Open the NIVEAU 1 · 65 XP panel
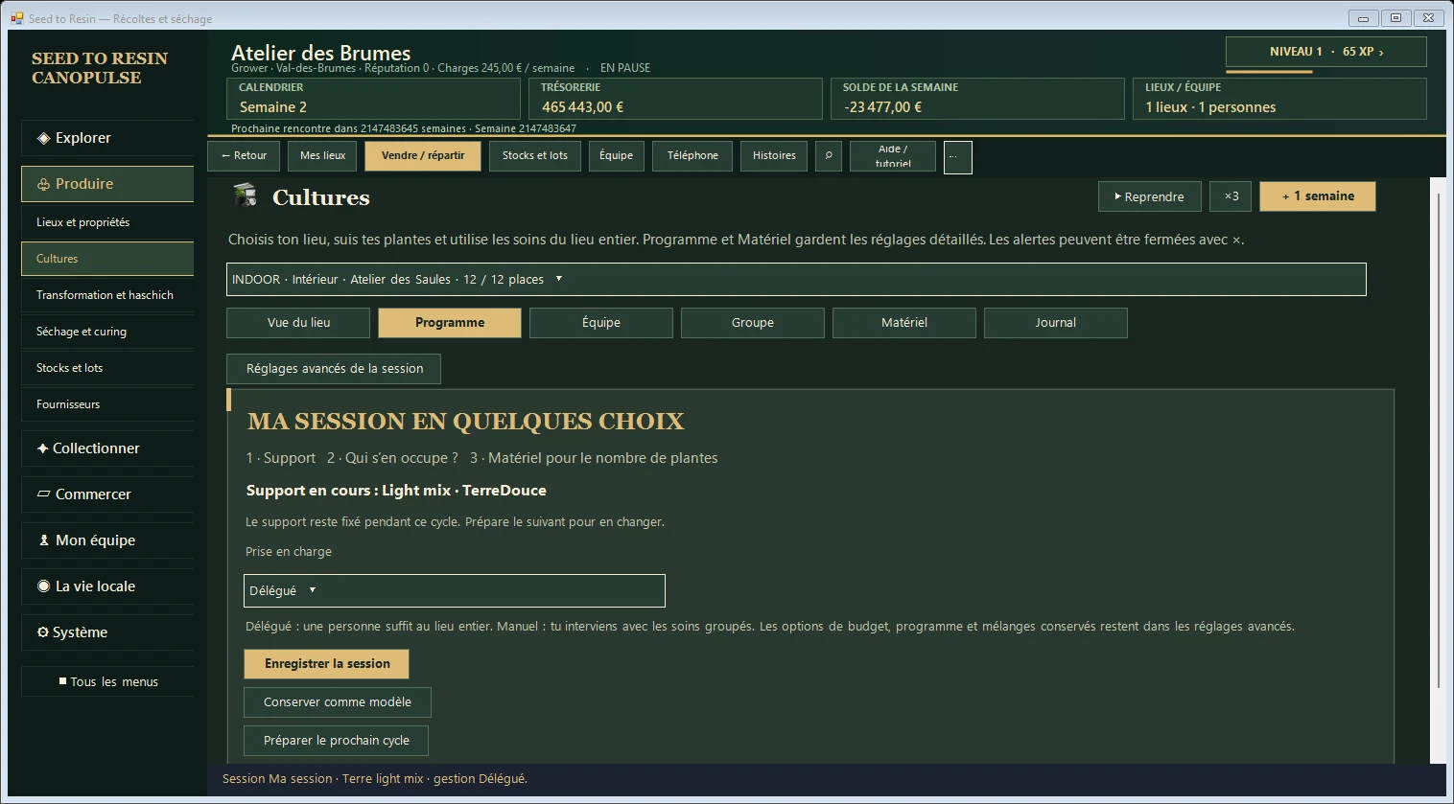Image resolution: width=1454 pixels, height=804 pixels. click(x=1326, y=52)
